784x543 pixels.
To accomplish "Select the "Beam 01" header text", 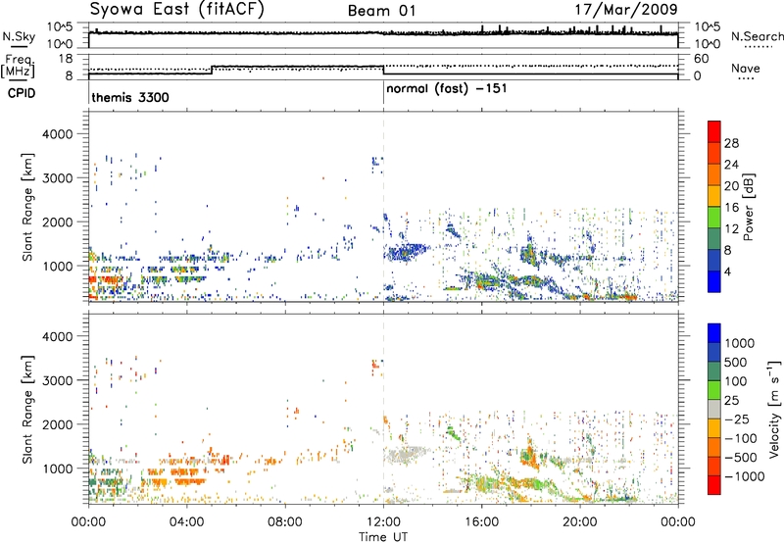I will pos(381,11).
